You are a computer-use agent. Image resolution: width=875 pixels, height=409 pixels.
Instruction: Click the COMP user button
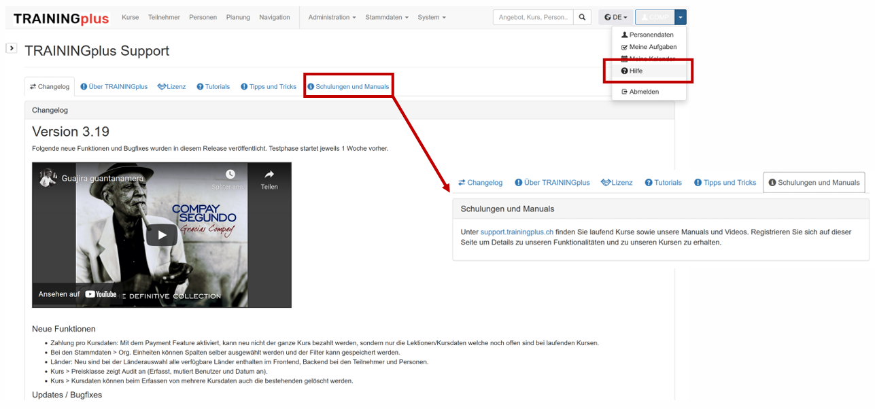coord(655,18)
